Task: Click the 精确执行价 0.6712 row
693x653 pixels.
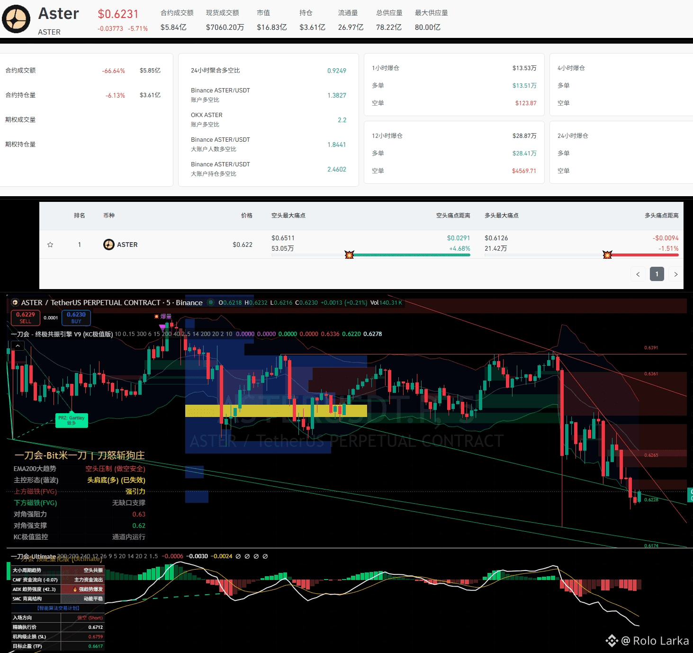Action: tap(58, 627)
